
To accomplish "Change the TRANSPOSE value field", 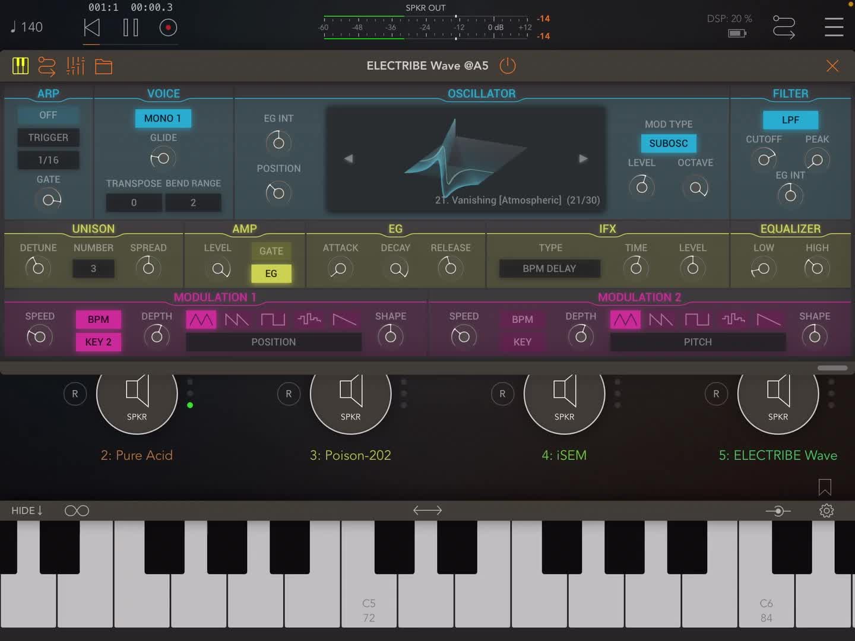I will pos(134,203).
